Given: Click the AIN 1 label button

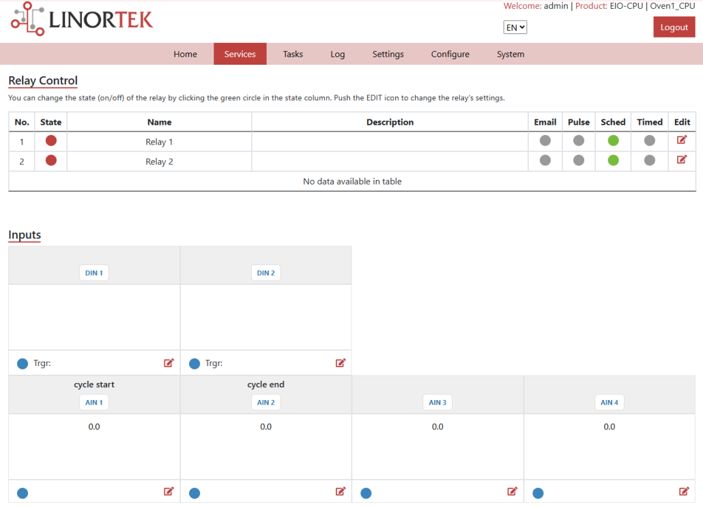Looking at the screenshot, I should click(x=94, y=402).
